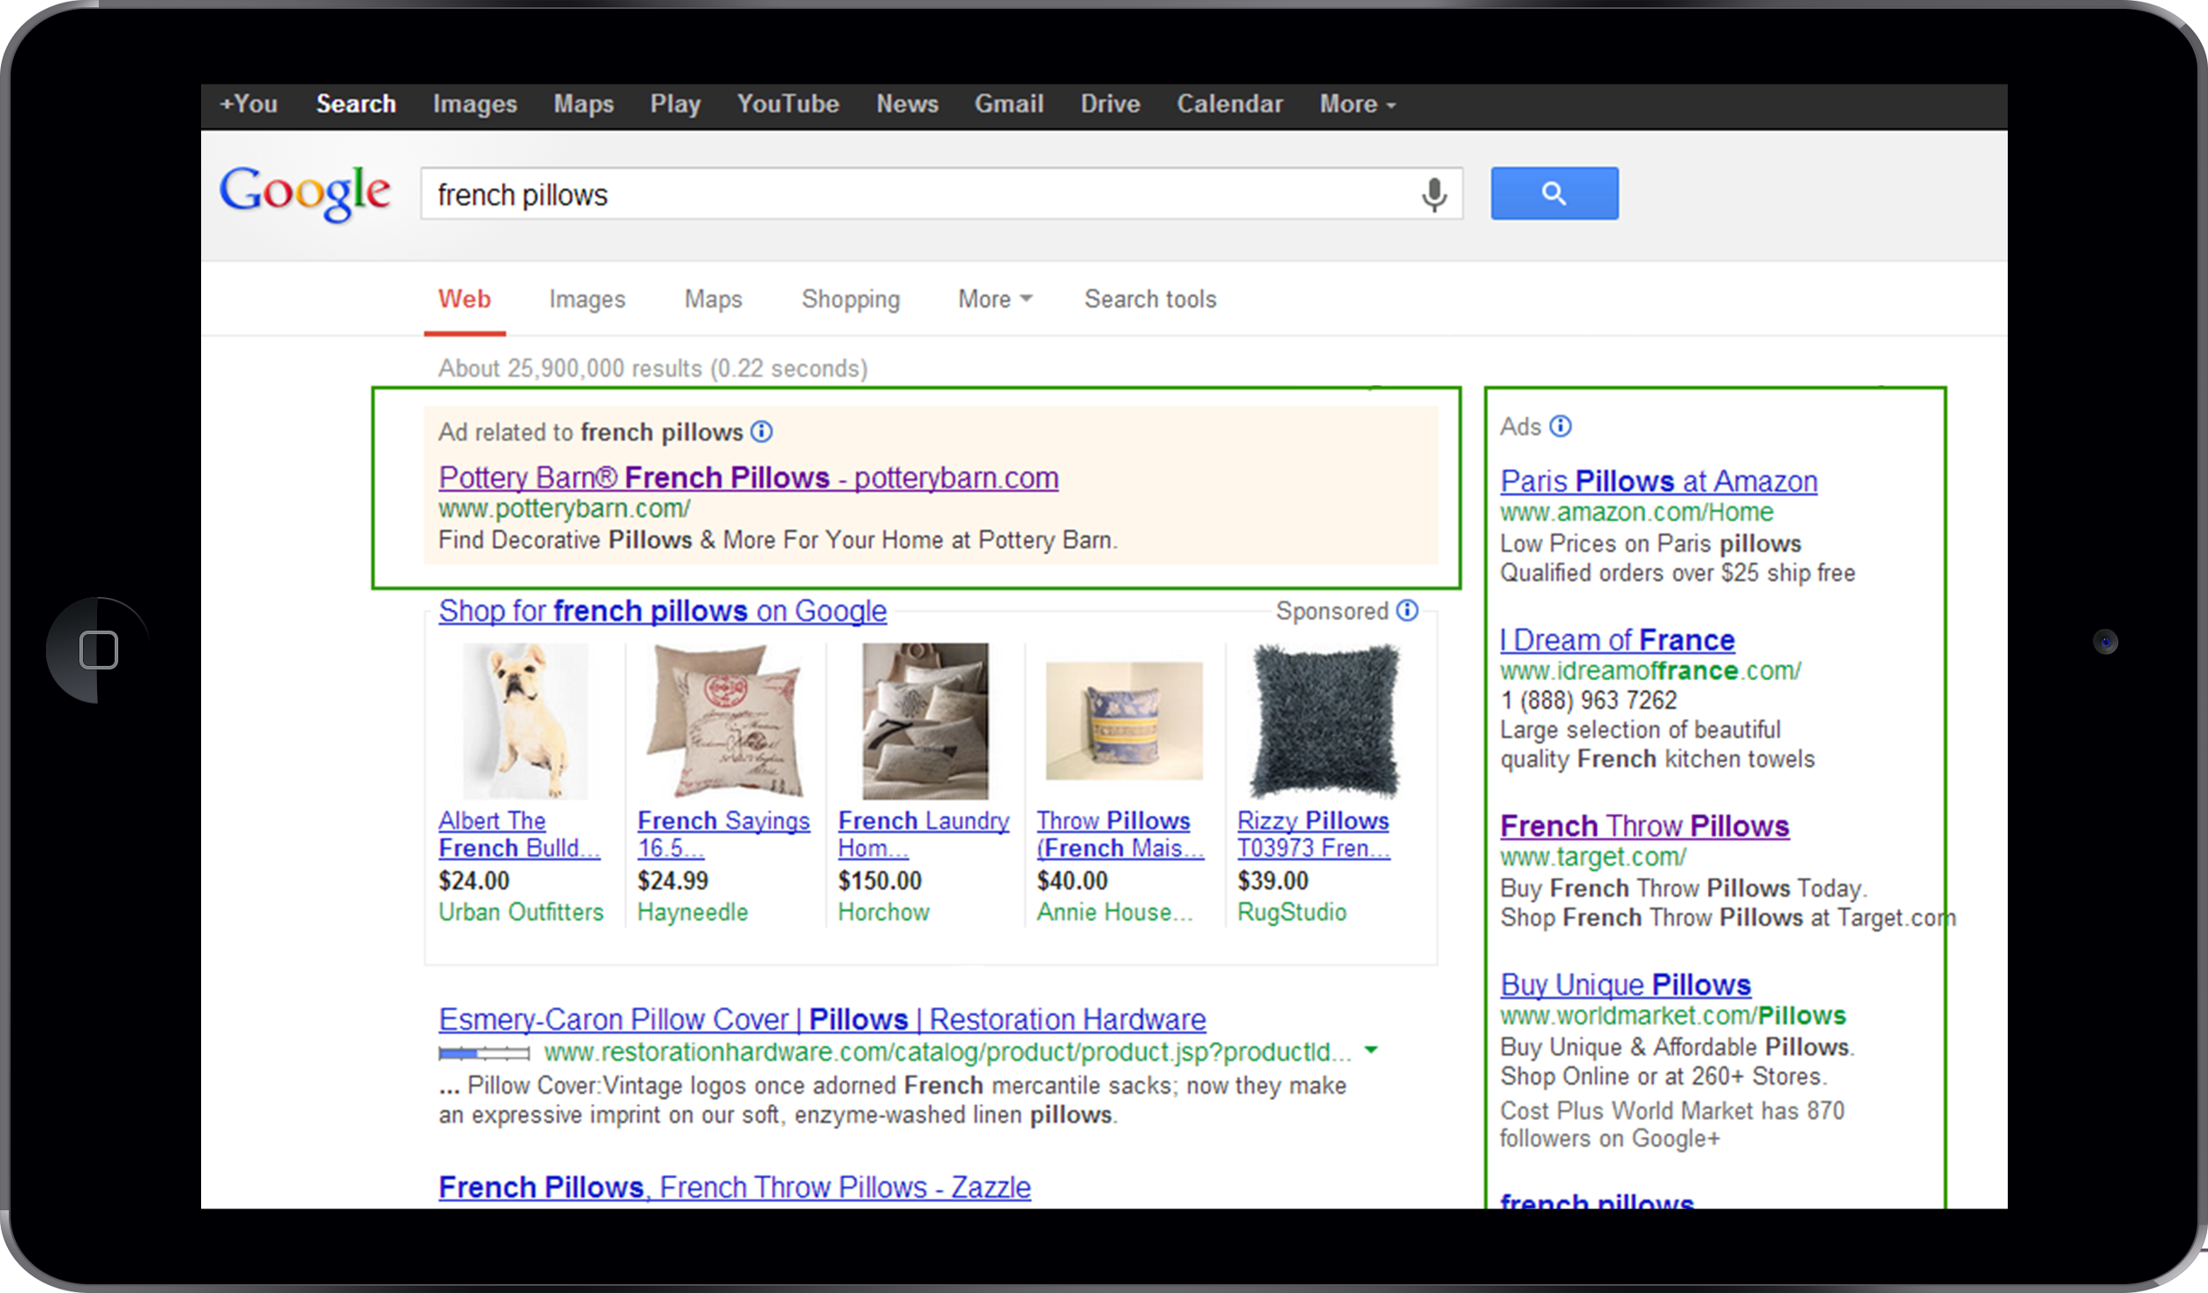
Task: Click the French Sayings pillow thumbnail
Action: 723,721
